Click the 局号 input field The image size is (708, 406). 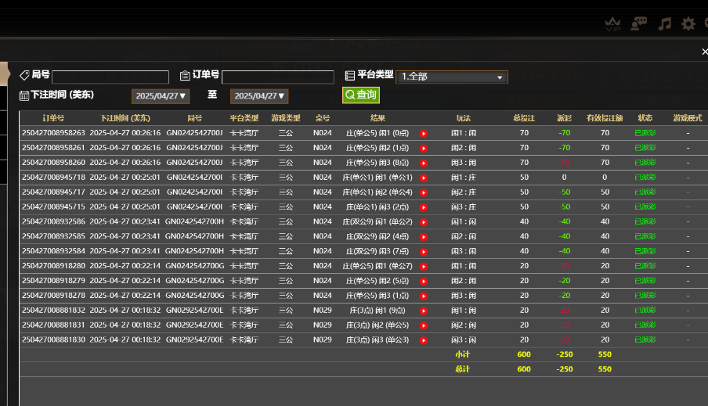110,77
